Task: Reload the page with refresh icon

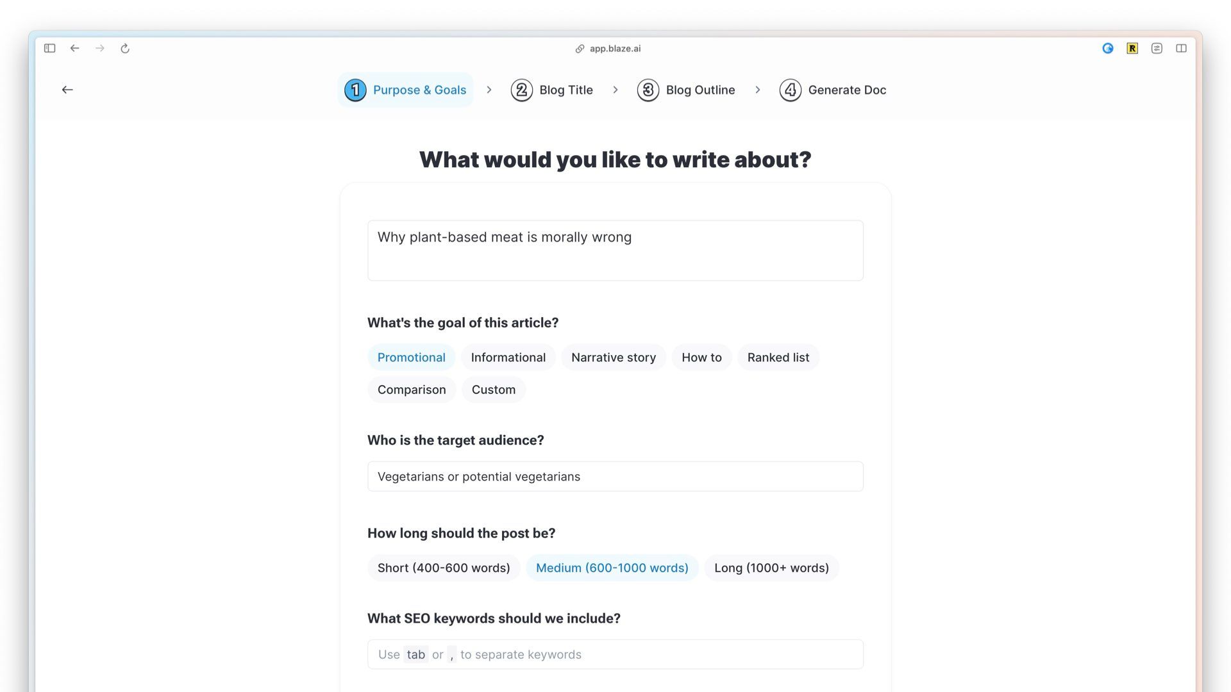Action: (125, 48)
